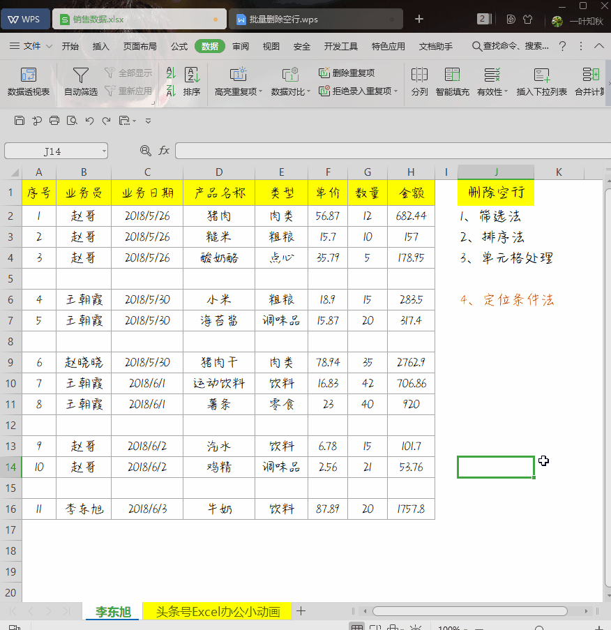Click the 智能填充 (Smart Fill) icon
Image resolution: width=611 pixels, height=630 pixels.
451,79
